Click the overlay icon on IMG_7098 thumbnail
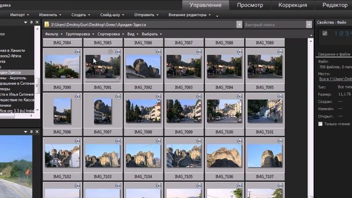Viewport: 352px width, 198px height. [x=158, y=97]
